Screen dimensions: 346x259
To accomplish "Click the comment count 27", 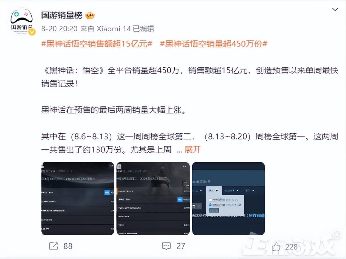I will [x=181, y=246].
